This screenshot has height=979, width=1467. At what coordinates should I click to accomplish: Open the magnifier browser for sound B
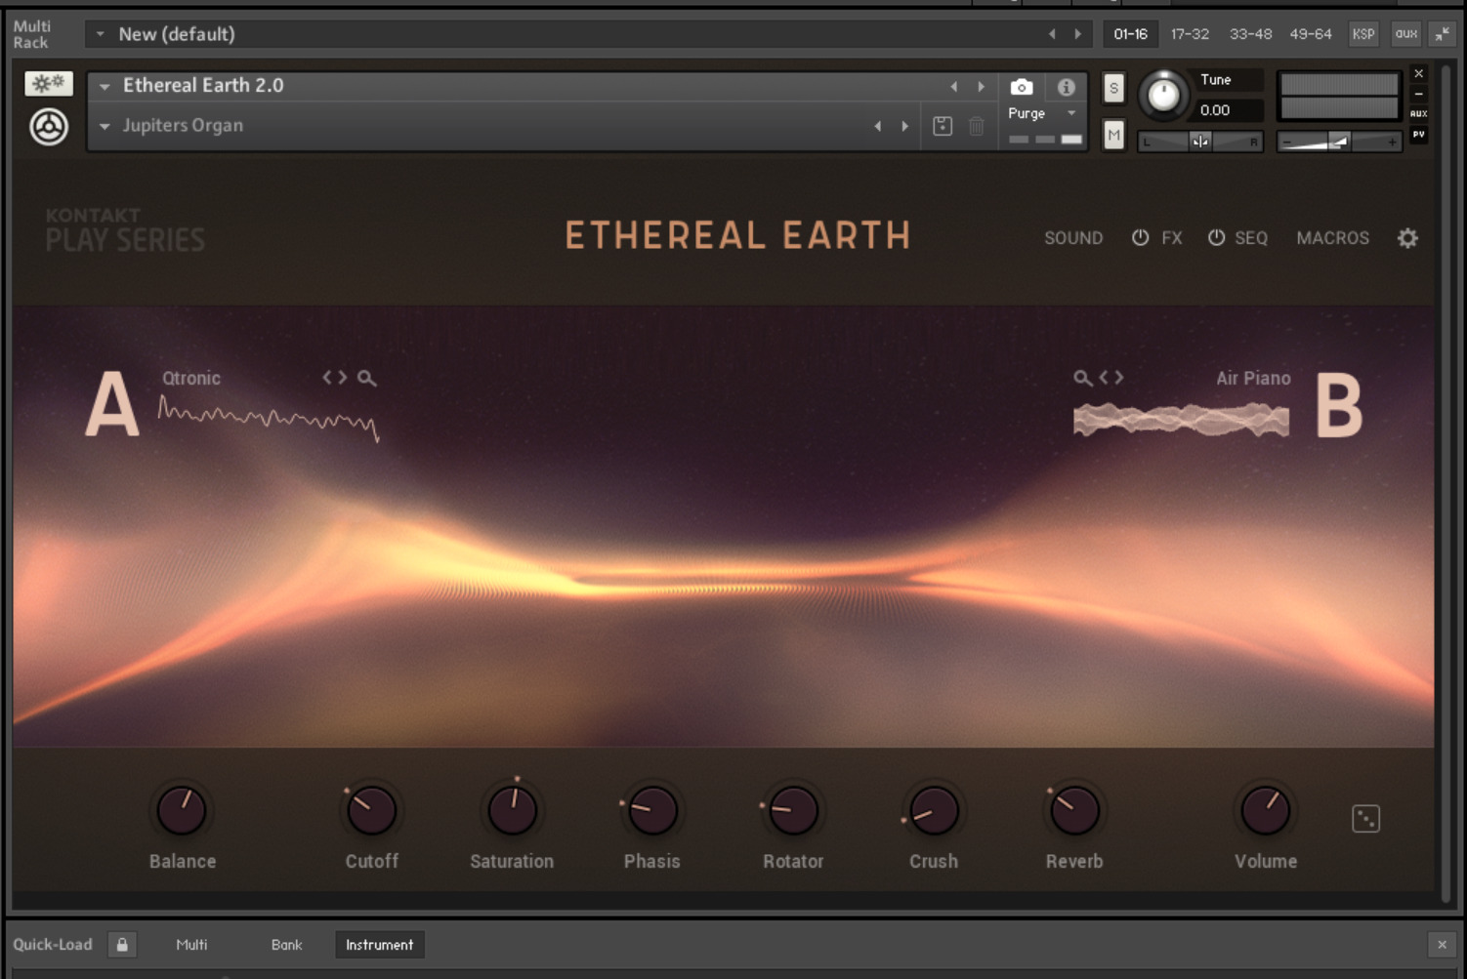point(1082,378)
